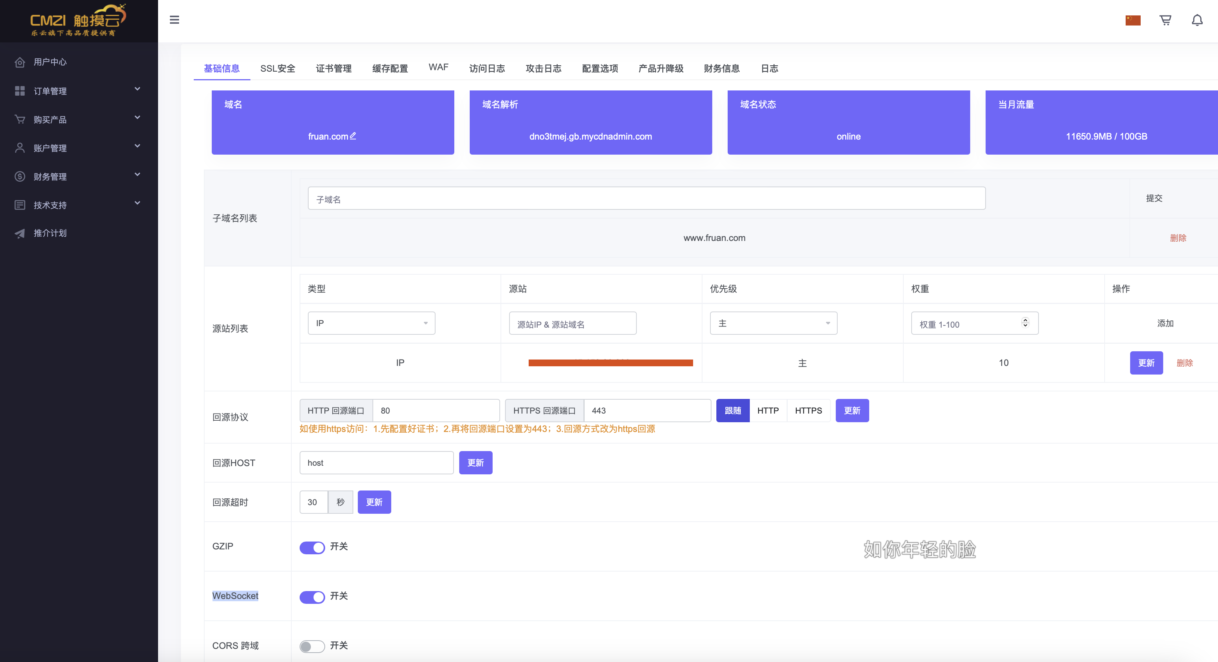Toggle the GZIP switch
Screen dimensions: 1218x662
point(312,547)
